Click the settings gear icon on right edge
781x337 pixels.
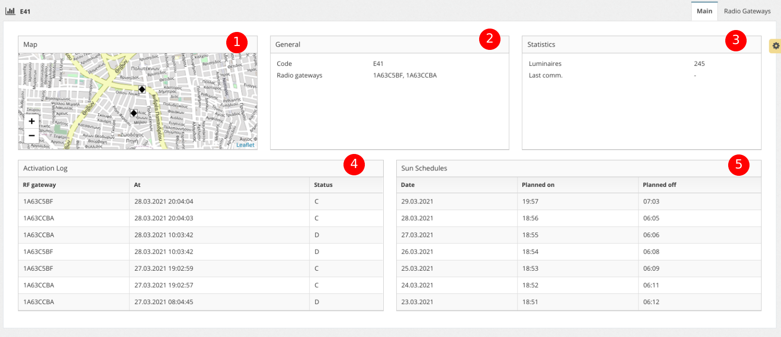776,46
